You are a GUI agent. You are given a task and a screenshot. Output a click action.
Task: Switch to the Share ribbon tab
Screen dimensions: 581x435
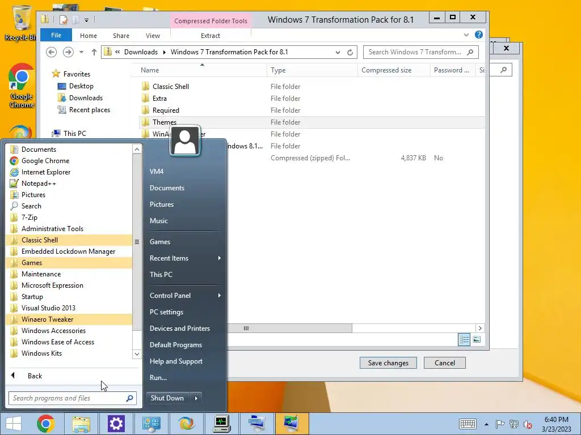tap(121, 36)
